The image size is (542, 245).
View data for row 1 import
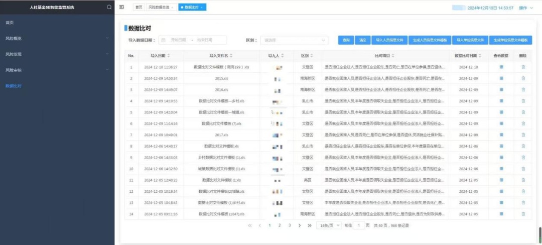[x=501, y=67]
